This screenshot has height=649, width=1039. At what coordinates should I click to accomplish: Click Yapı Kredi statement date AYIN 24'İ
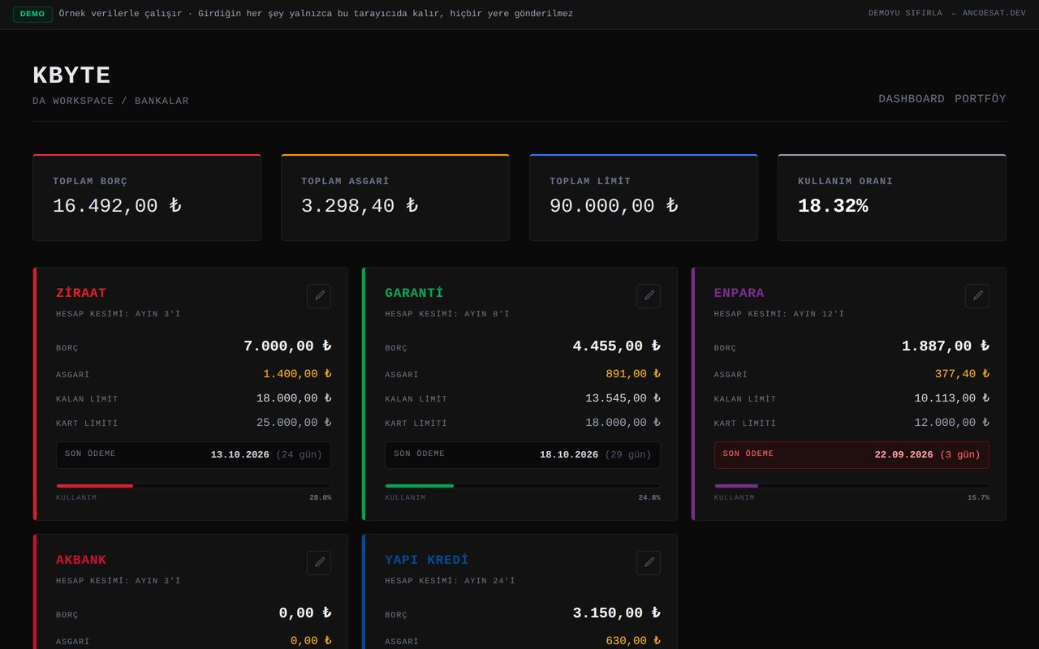pos(489,581)
